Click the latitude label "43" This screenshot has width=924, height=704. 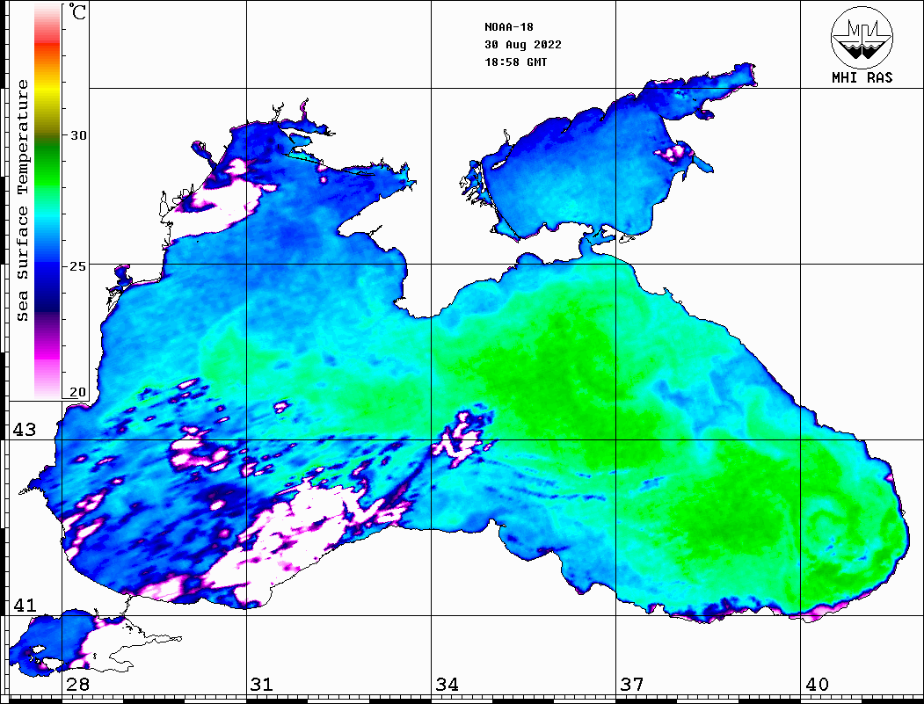coord(25,430)
